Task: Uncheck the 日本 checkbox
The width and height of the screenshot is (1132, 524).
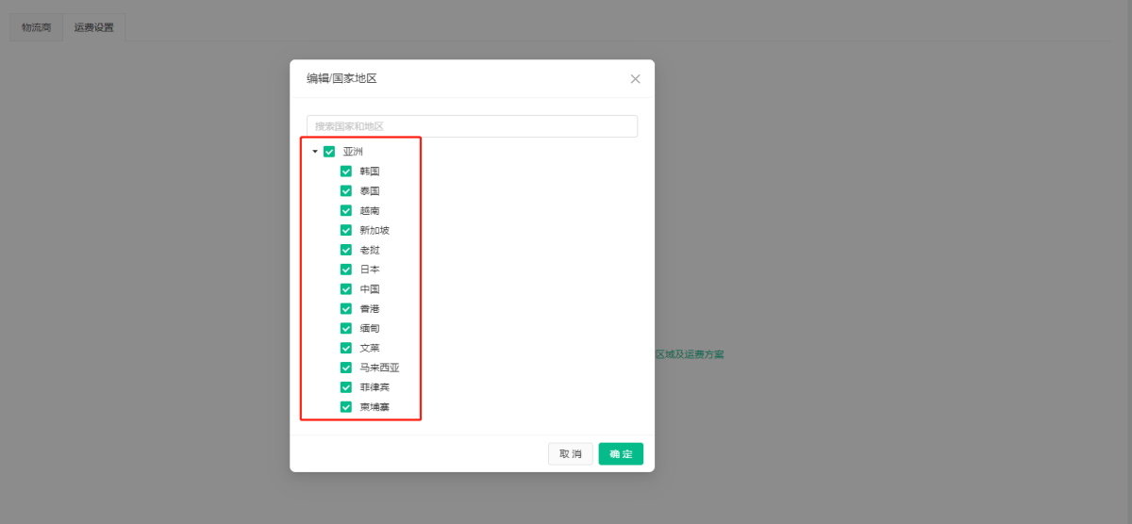Action: tap(346, 270)
